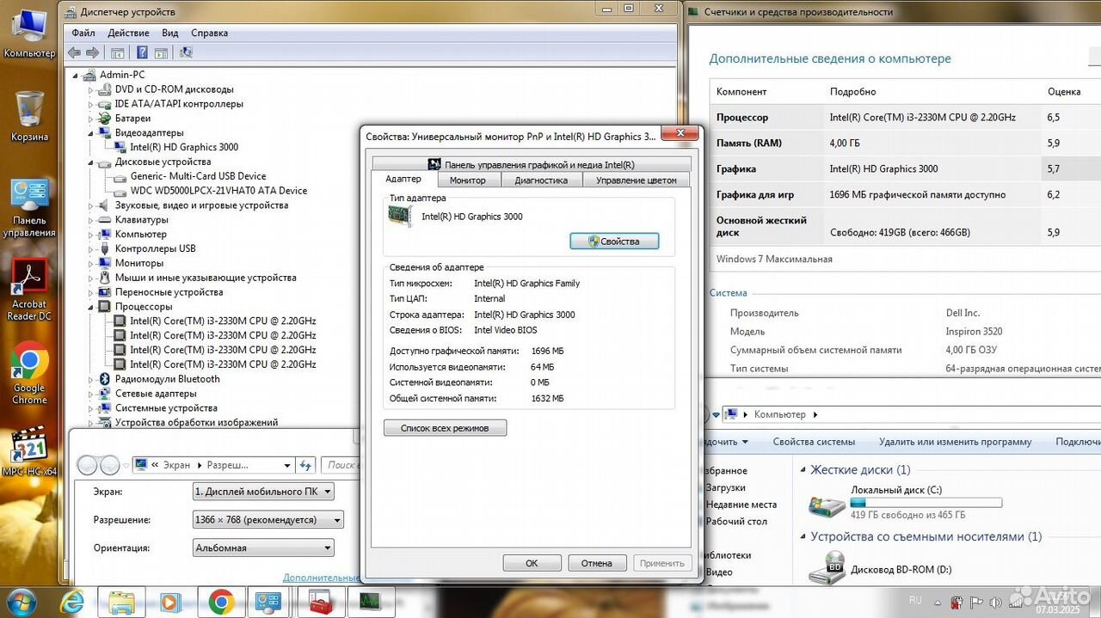
Task: Open the Вид menu in Device Manager
Action: (x=170, y=33)
